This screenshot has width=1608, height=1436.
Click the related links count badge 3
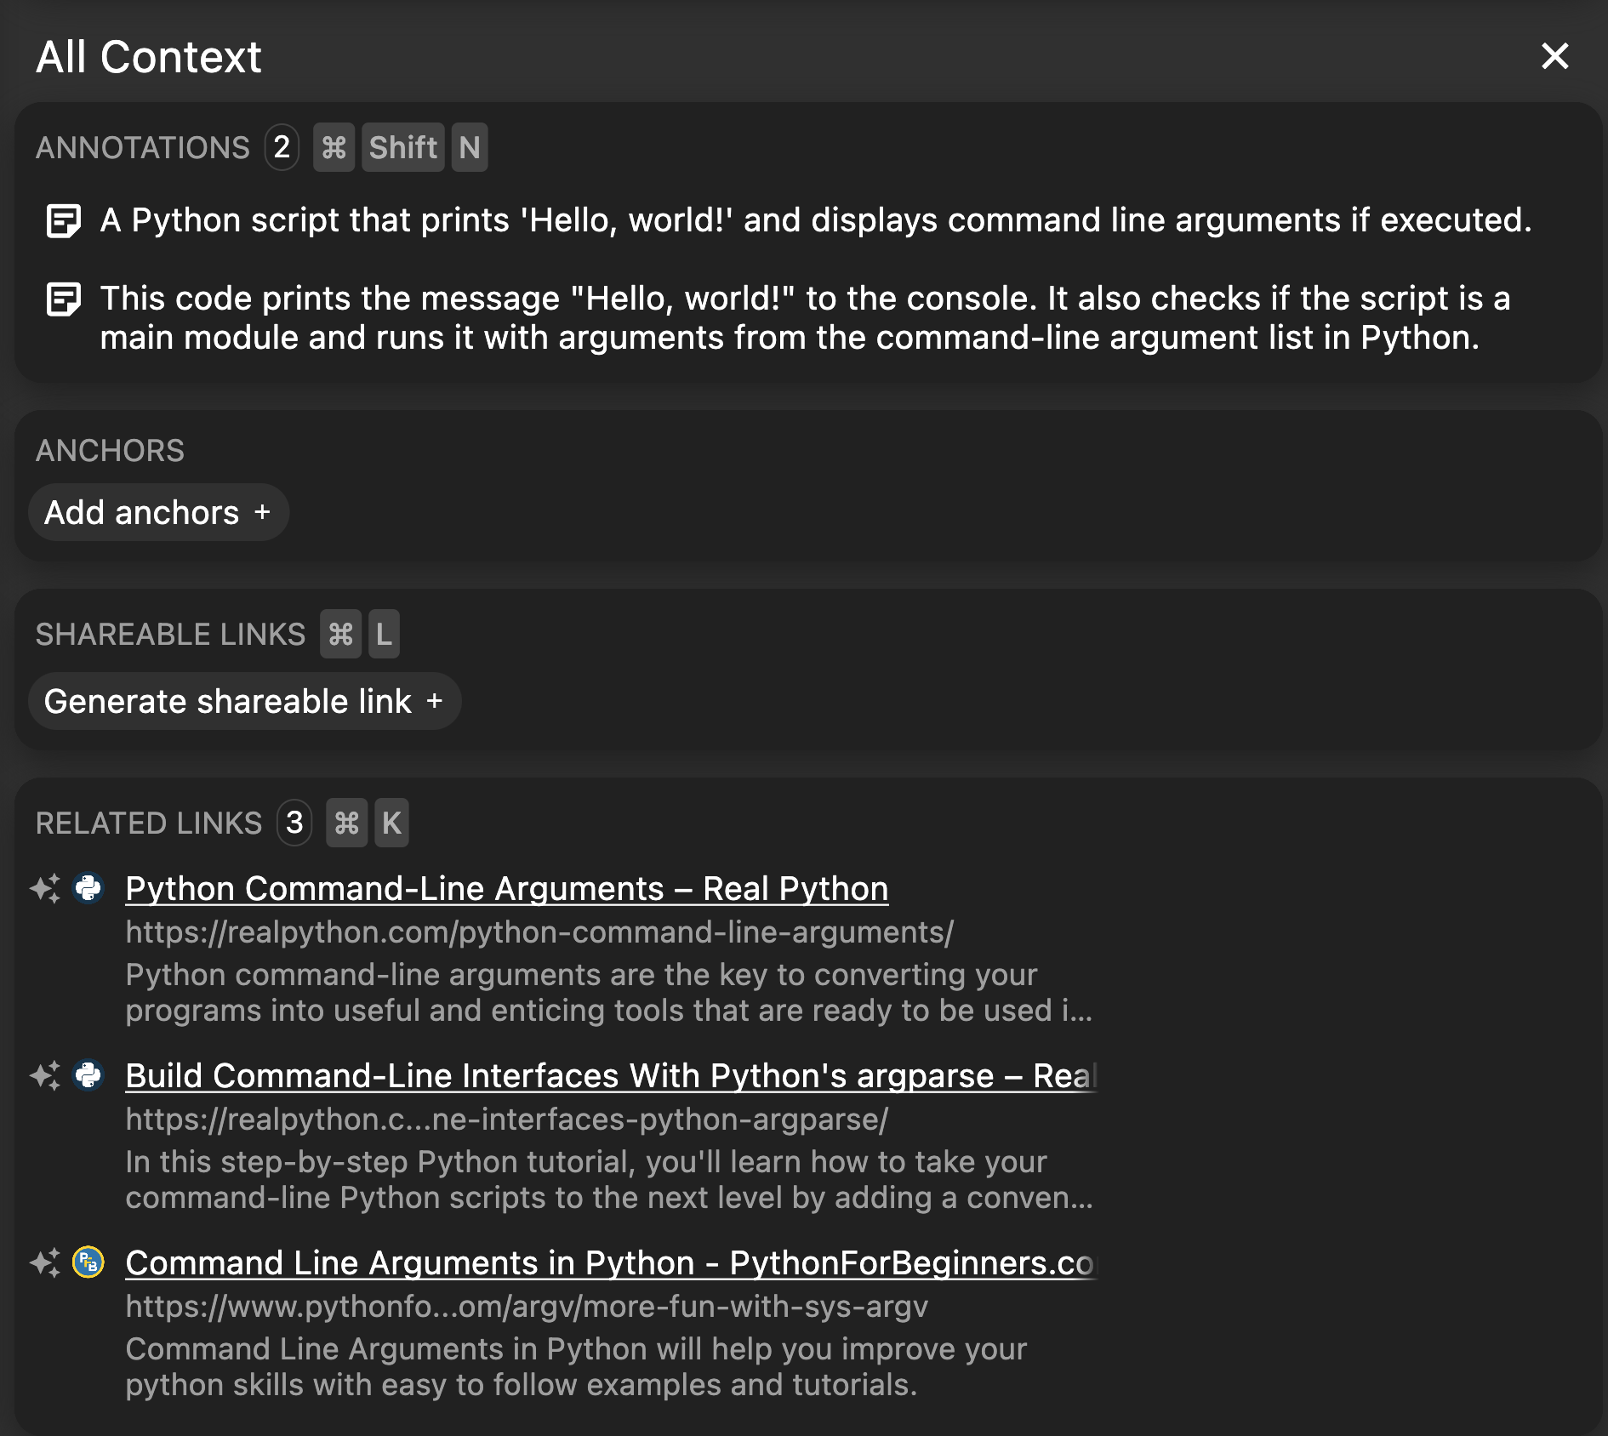(x=294, y=823)
